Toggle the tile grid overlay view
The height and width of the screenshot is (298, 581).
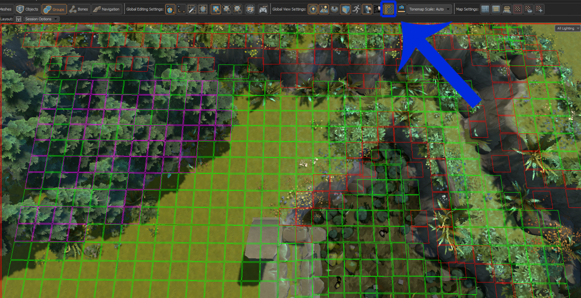(x=389, y=9)
